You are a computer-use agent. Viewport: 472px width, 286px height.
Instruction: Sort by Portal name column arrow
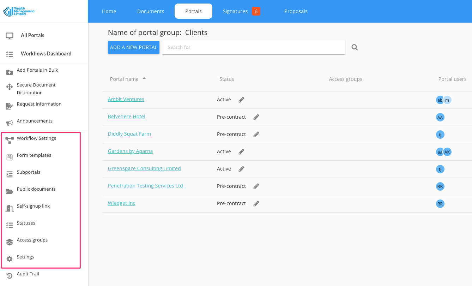144,79
